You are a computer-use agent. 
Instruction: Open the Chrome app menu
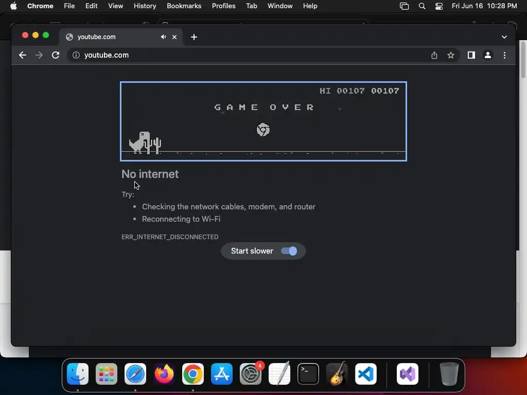(40, 6)
